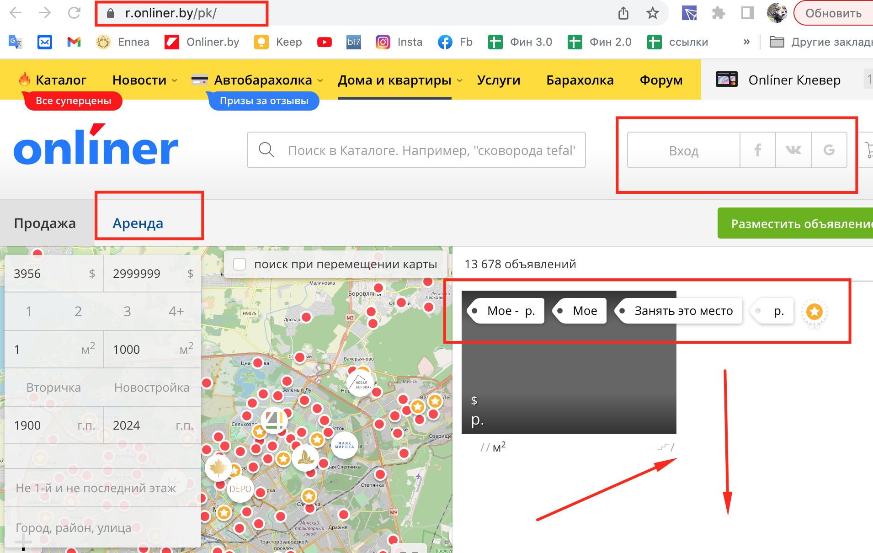
Task: Expand the Дома и квартиры dropdown arrow
Action: (460, 80)
